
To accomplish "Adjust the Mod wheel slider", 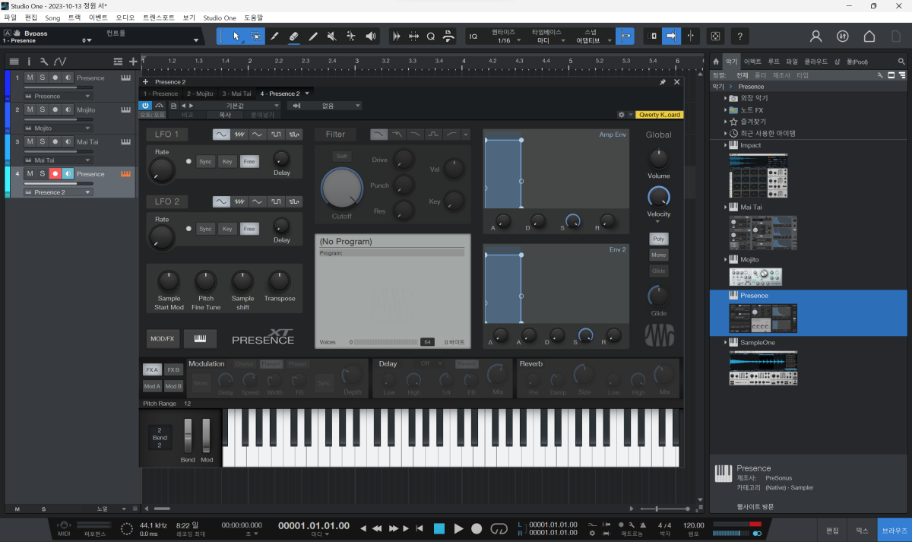I will (x=206, y=436).
